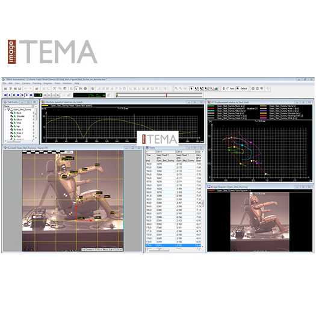Image resolution: width=316 pixels, height=316 pixels.
Task: Select the Default radio option
Action: [x=241, y=88]
